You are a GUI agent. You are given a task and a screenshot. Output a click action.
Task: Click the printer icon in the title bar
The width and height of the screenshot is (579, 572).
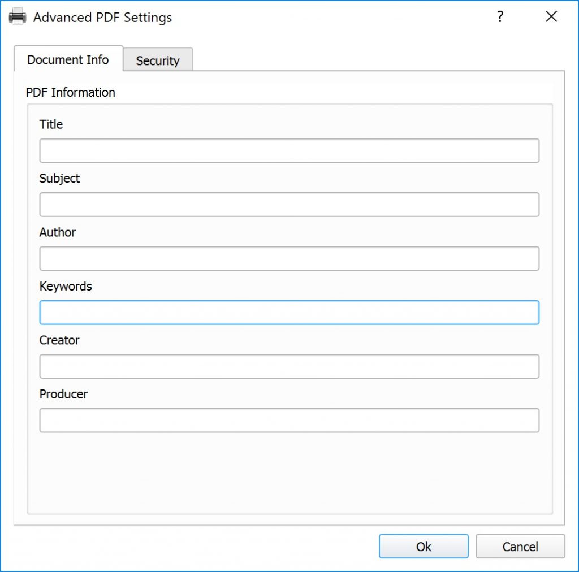click(x=18, y=17)
